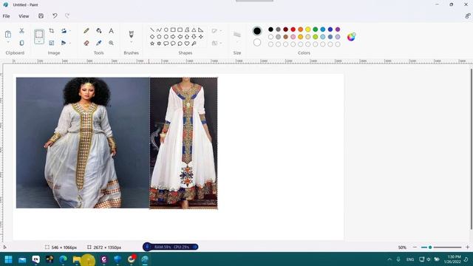Click the zoom in plus button

467,248
